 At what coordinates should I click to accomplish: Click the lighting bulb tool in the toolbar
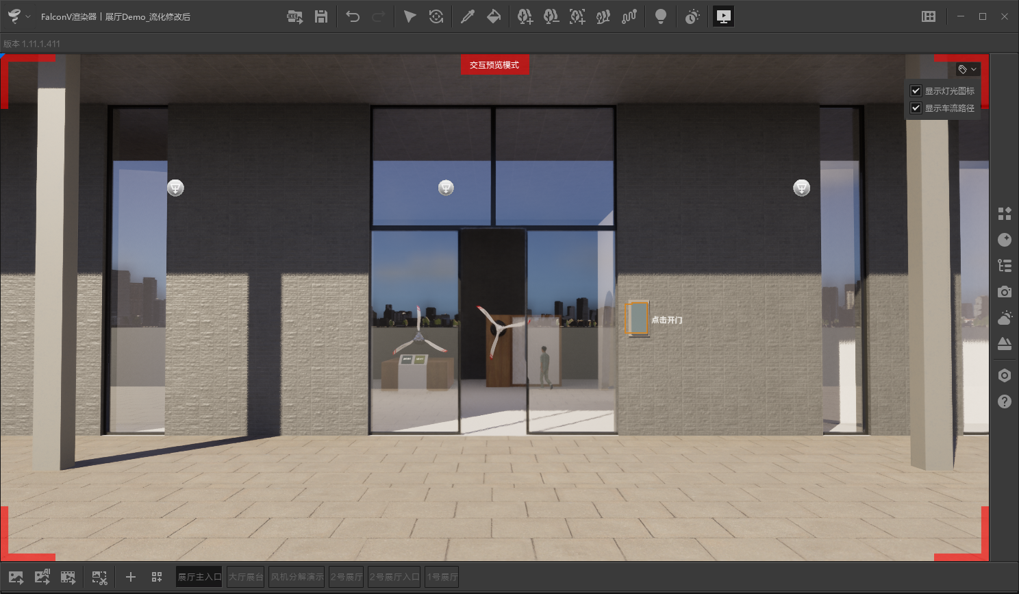(661, 16)
